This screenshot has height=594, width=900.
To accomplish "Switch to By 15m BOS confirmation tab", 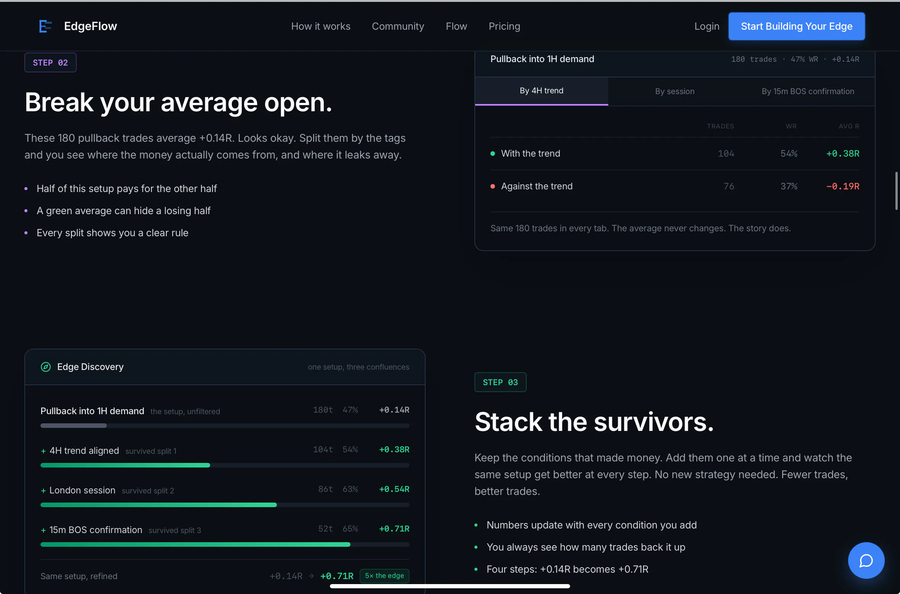I will coord(808,91).
